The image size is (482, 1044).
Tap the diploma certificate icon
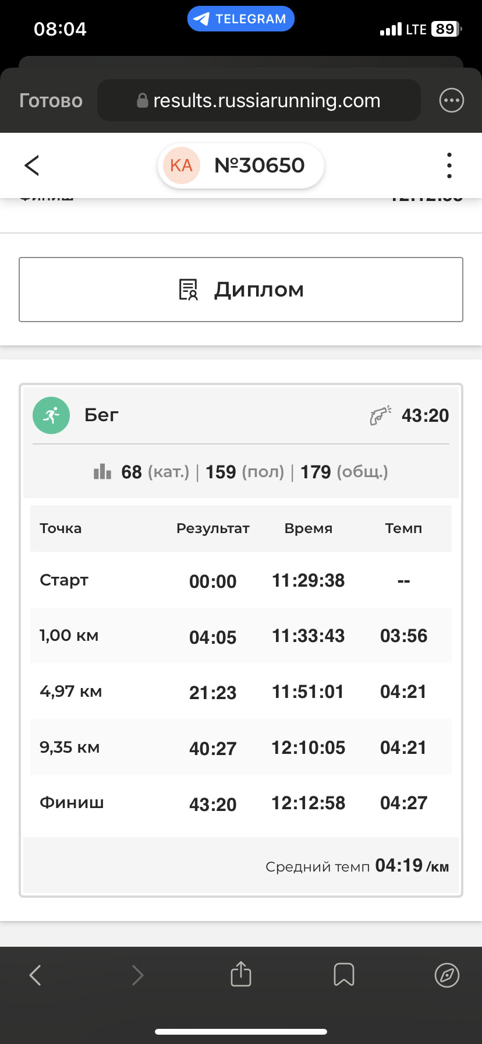pos(188,290)
